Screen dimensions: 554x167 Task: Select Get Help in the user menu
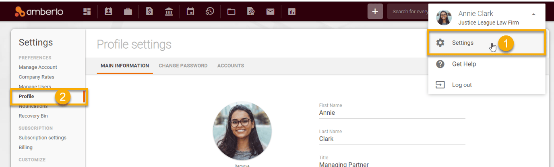[x=487, y=64]
